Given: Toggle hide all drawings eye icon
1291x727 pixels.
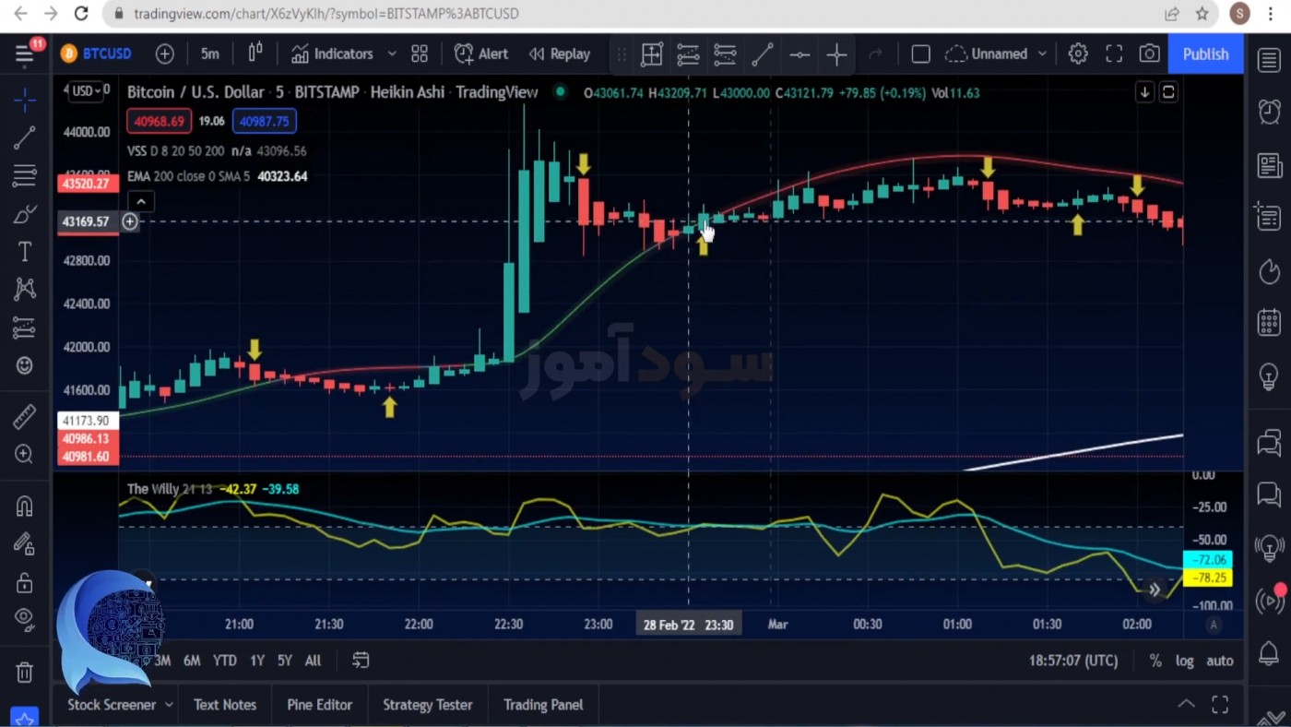Looking at the screenshot, I should click(25, 617).
